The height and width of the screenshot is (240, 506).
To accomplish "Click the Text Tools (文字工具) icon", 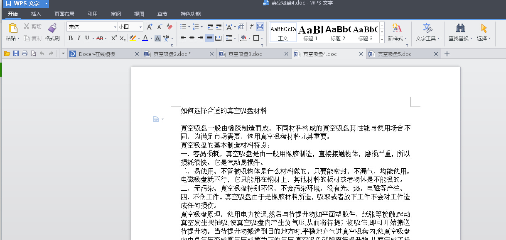I will pyautogui.click(x=427, y=28).
